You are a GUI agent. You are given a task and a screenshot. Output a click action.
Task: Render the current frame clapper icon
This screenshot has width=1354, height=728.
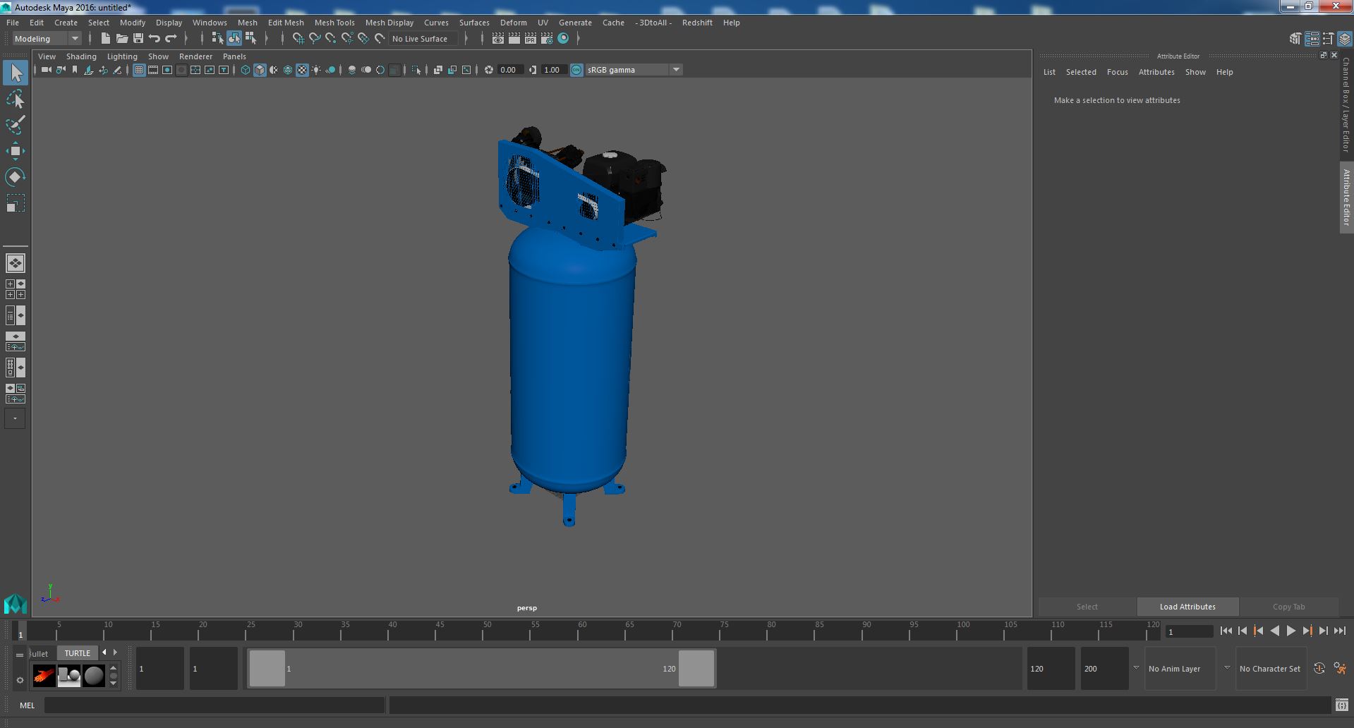coord(514,39)
